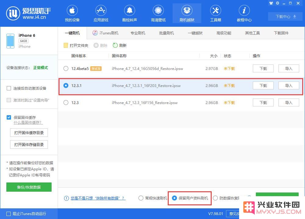Open 教程中心 tutorial center

click(x=244, y=14)
